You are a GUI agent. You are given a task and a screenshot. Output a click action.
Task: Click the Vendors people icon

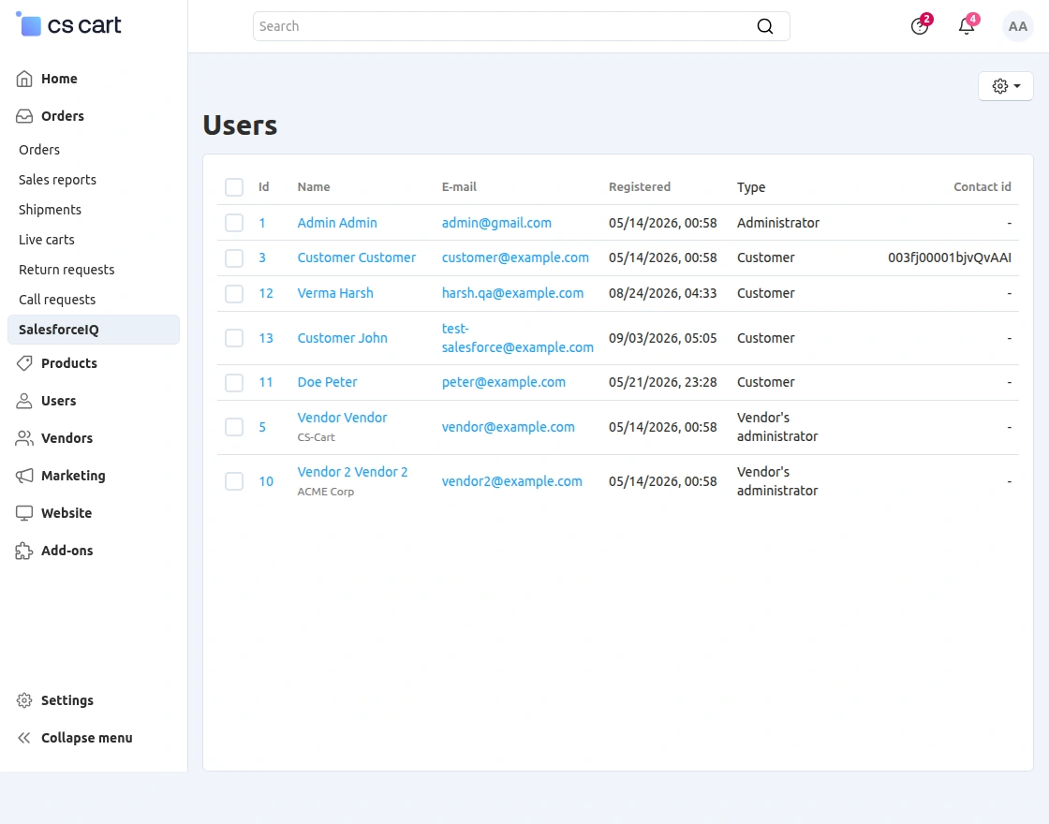(24, 438)
